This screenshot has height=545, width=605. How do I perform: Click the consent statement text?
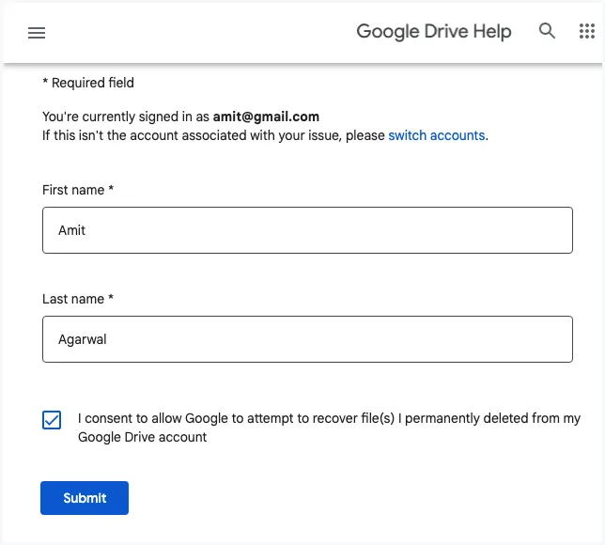329,428
